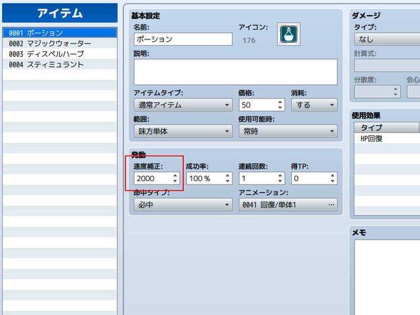Click inside the メモ note box
420x315 pixels.
click(x=387, y=277)
